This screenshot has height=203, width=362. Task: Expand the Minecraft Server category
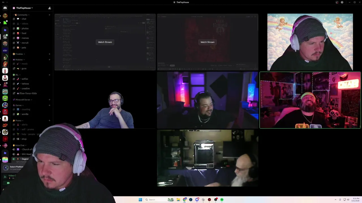point(22,100)
